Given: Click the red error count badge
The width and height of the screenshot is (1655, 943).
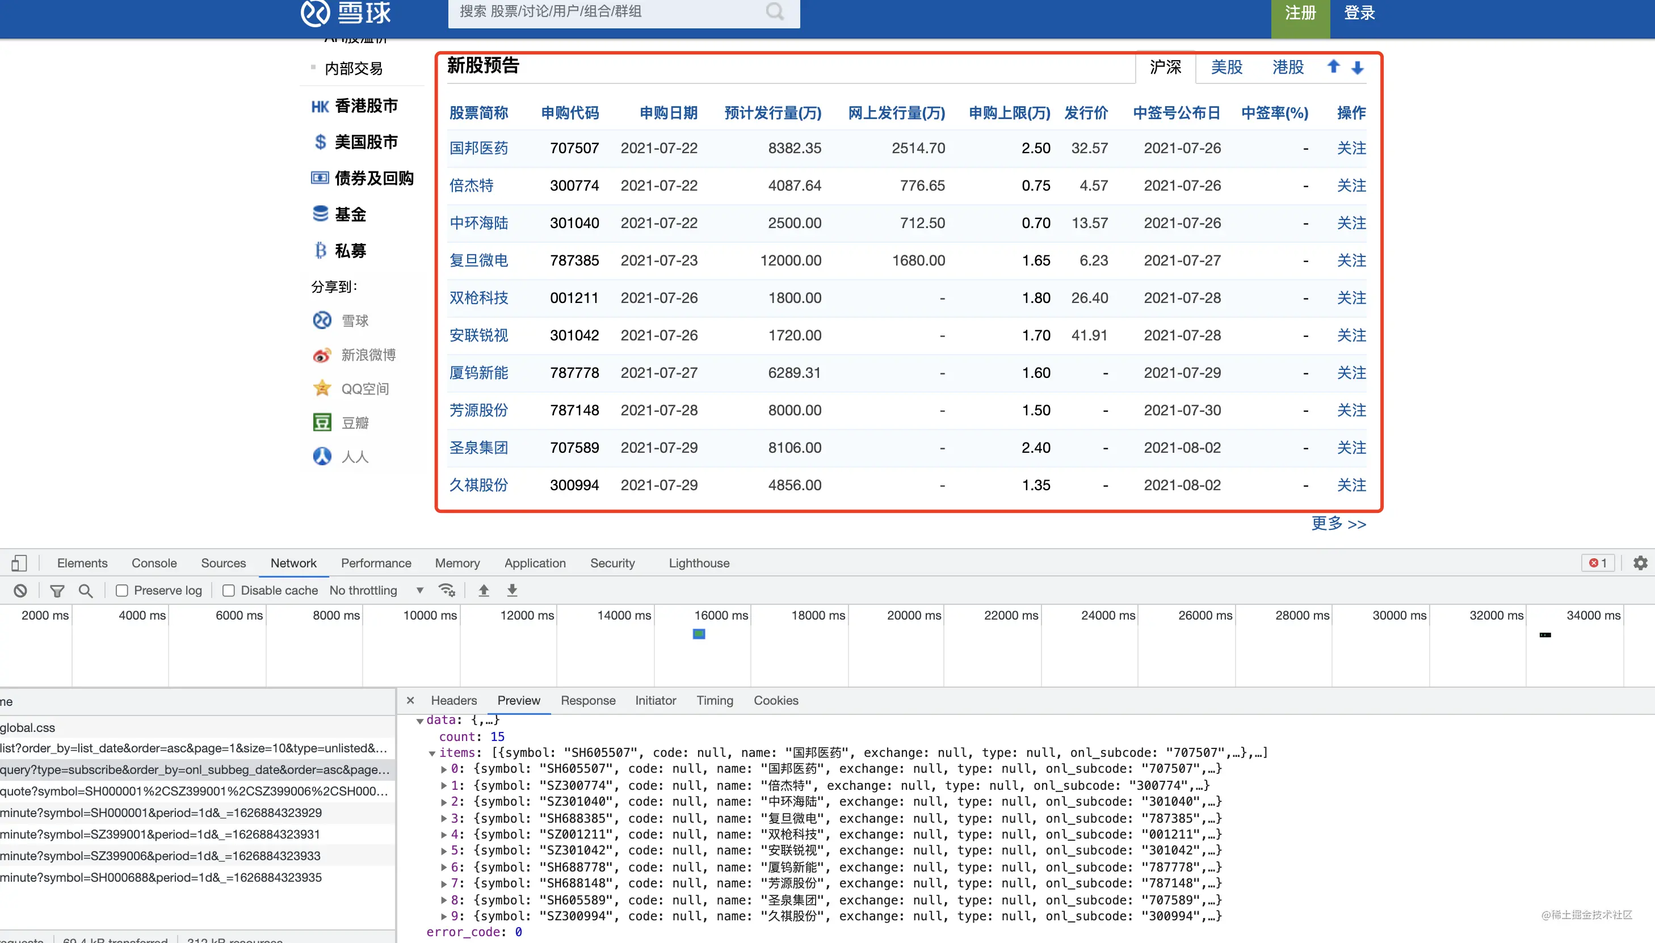Looking at the screenshot, I should coord(1597,563).
